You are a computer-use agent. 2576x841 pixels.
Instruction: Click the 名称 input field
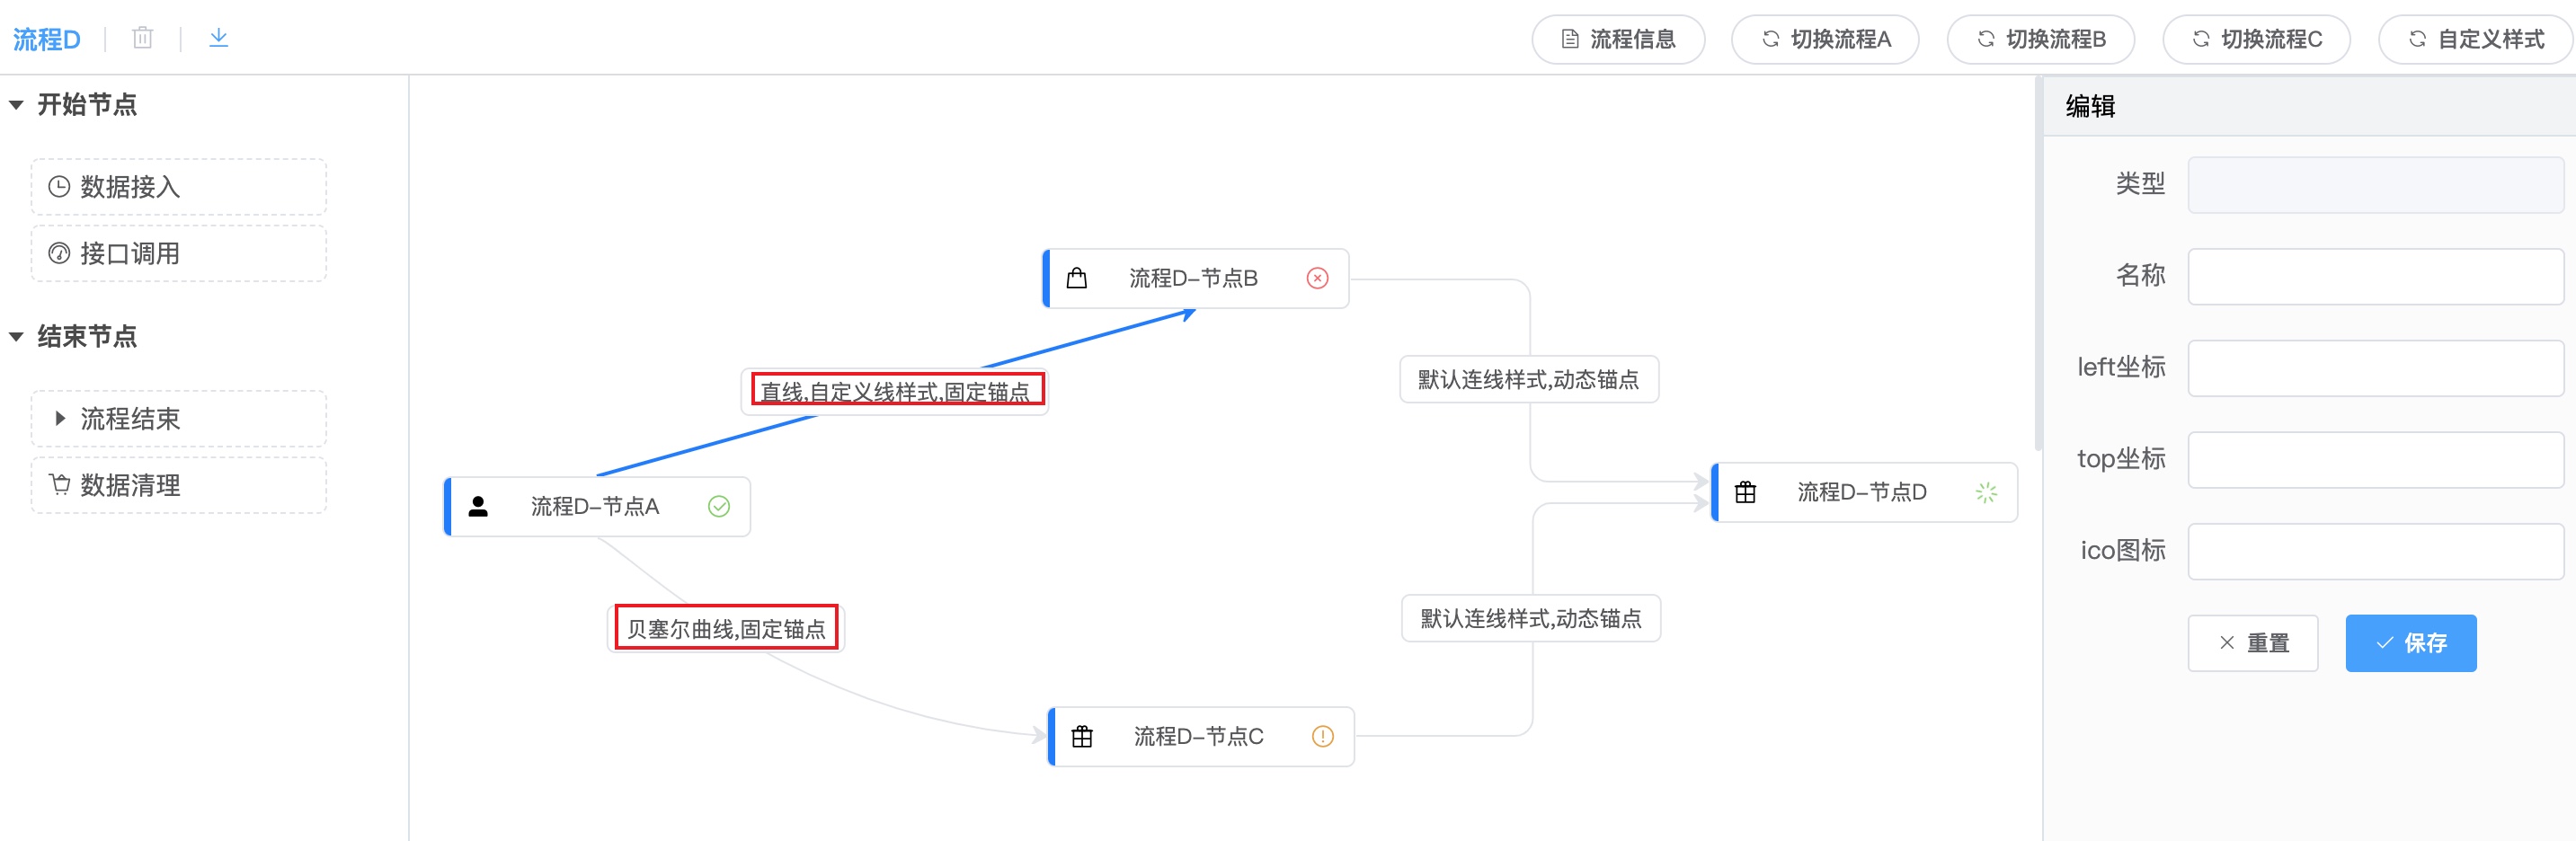point(2375,276)
